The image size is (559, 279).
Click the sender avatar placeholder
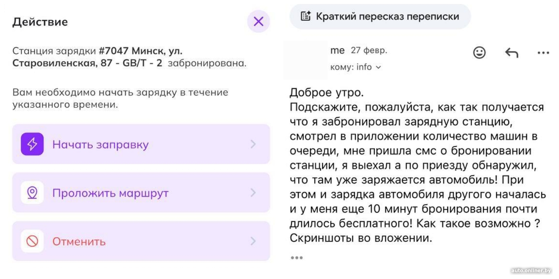[x=305, y=60]
